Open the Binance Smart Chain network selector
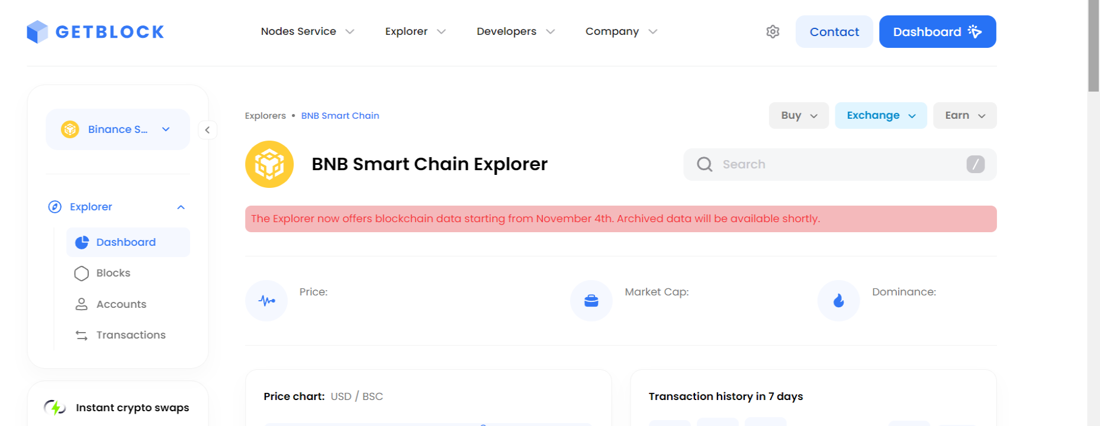The width and height of the screenshot is (1100, 426). click(x=118, y=129)
